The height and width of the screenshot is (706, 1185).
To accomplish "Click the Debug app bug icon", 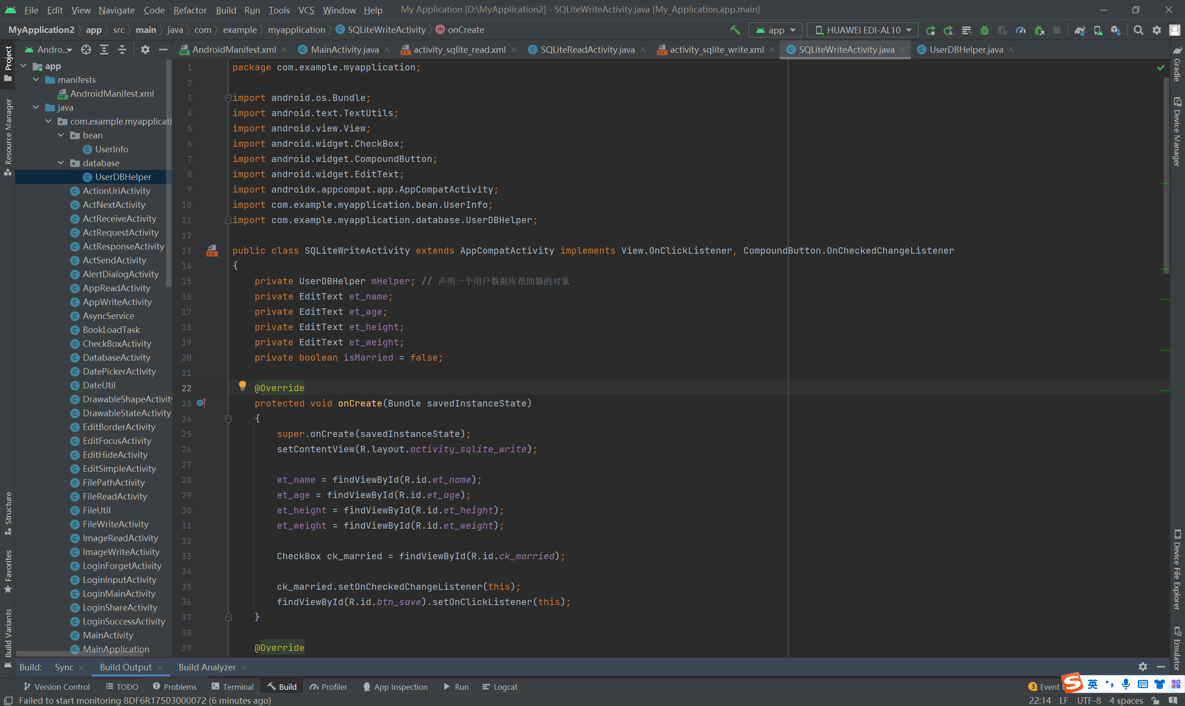I will point(984,30).
